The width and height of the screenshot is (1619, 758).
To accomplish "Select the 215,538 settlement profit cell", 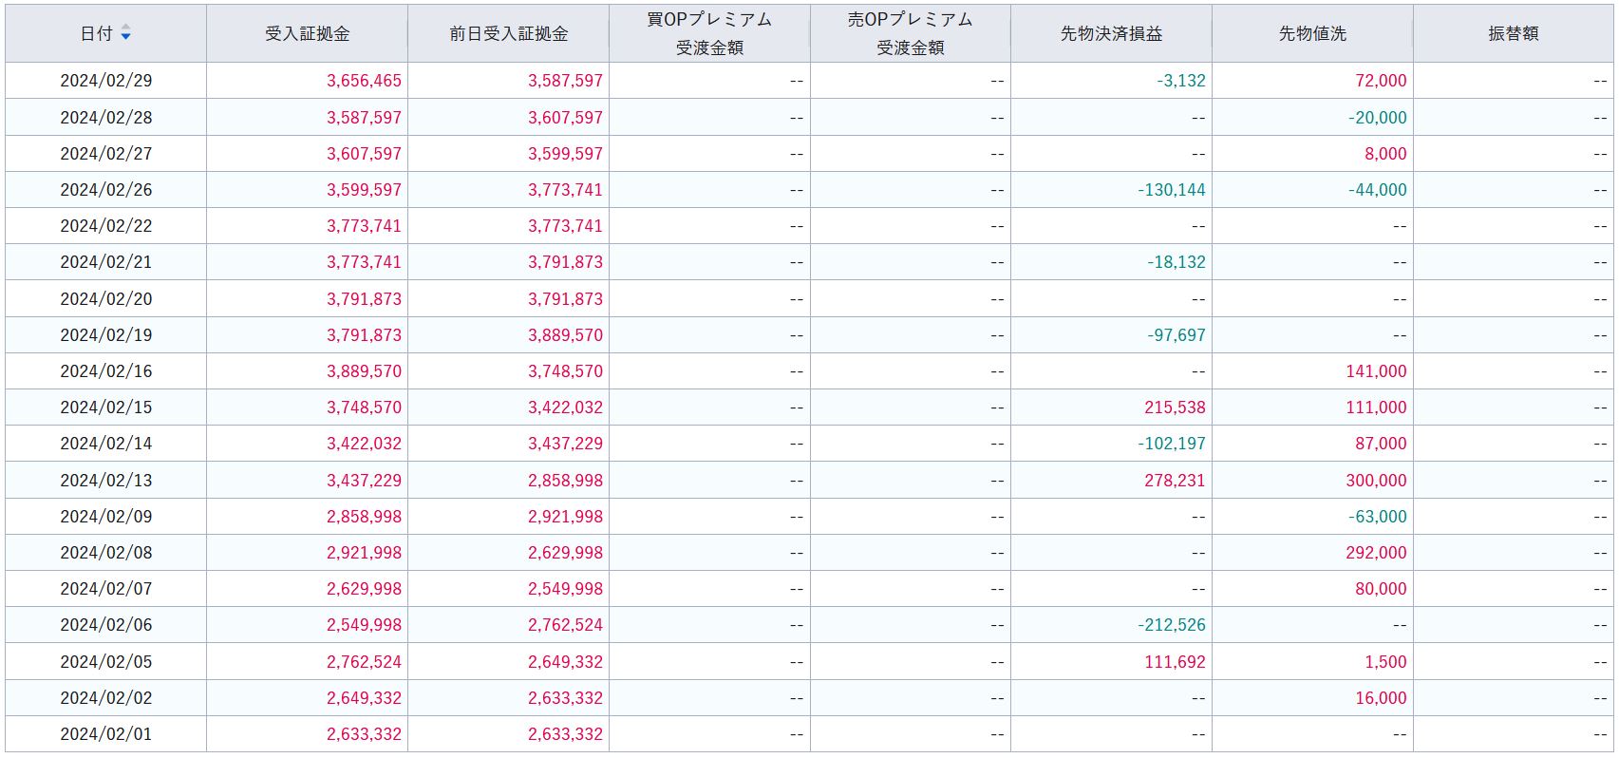I will (x=1175, y=407).
